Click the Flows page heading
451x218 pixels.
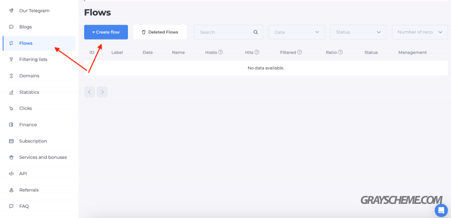pyautogui.click(x=97, y=12)
